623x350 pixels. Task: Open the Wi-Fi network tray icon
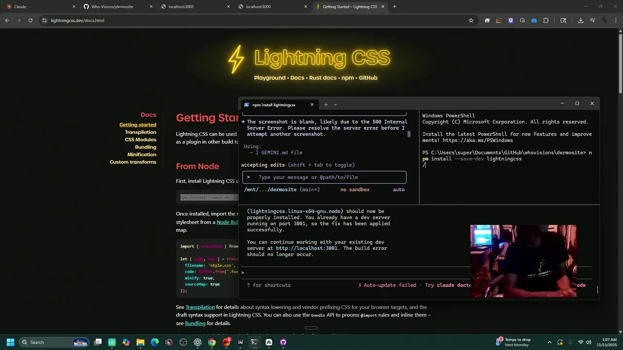580,342
